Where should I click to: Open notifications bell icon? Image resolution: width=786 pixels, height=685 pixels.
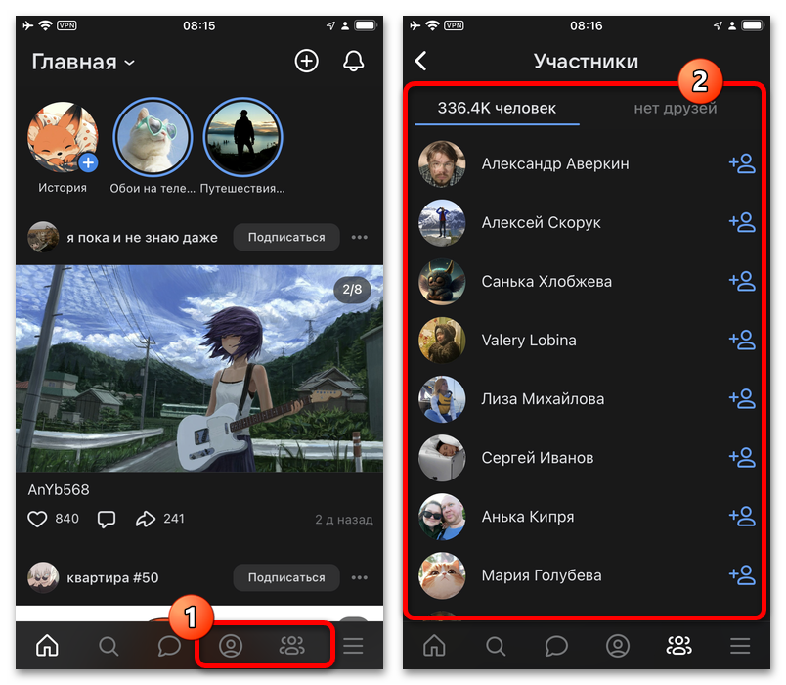pyautogui.click(x=353, y=62)
